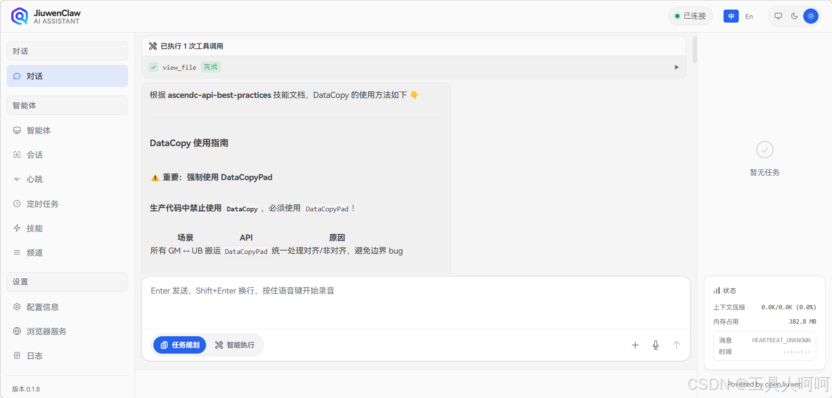Click the lightning icon beside 技能
This screenshot has height=398, width=832.
pos(17,228)
